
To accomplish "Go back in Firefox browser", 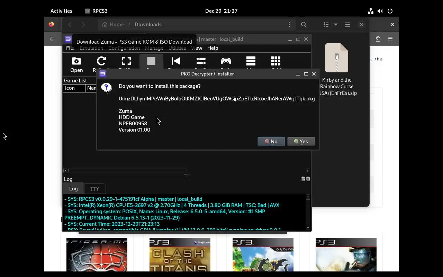I will (x=53, y=39).
